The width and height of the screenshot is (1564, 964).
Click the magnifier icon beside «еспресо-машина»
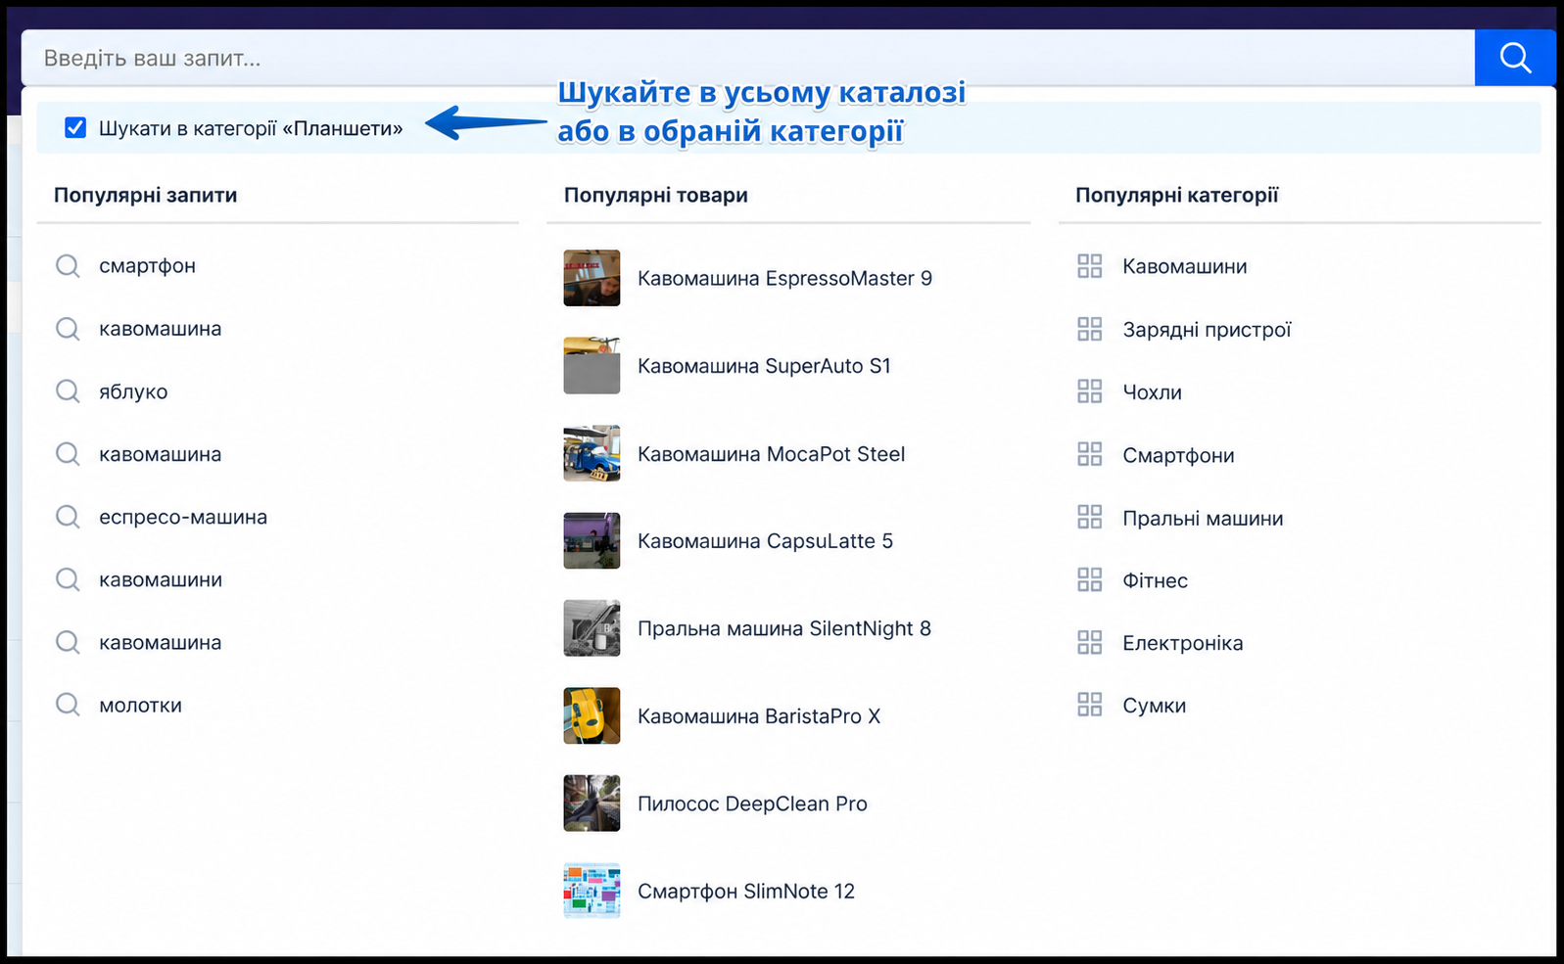point(68,517)
